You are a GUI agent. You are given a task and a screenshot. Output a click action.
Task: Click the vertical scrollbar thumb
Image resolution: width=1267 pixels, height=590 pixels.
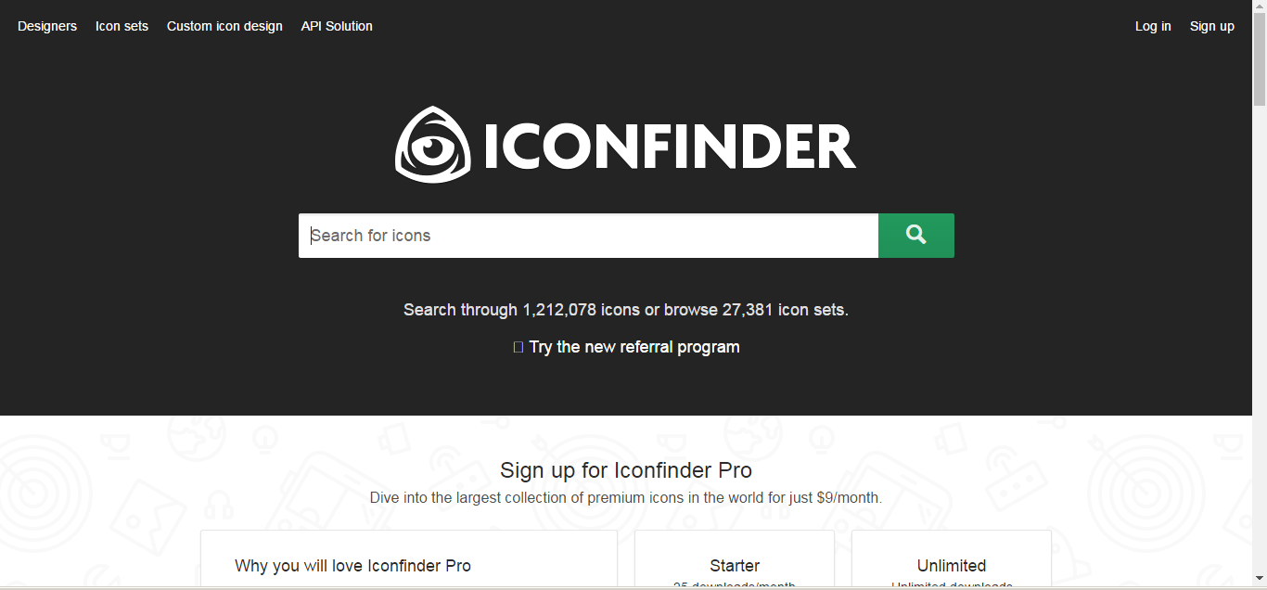pyautogui.click(x=1260, y=60)
